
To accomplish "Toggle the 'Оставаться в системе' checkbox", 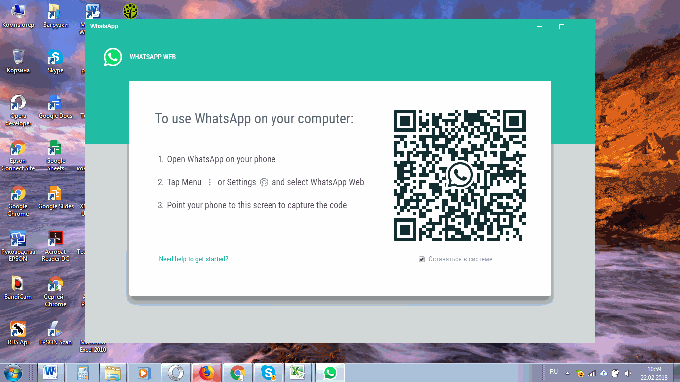I will click(x=422, y=259).
